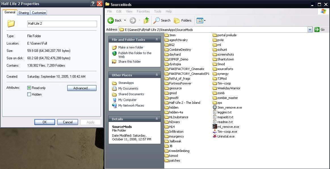330x169 pixels.
Task: Expand the Address bar dropdown
Action: pyautogui.click(x=310, y=30)
